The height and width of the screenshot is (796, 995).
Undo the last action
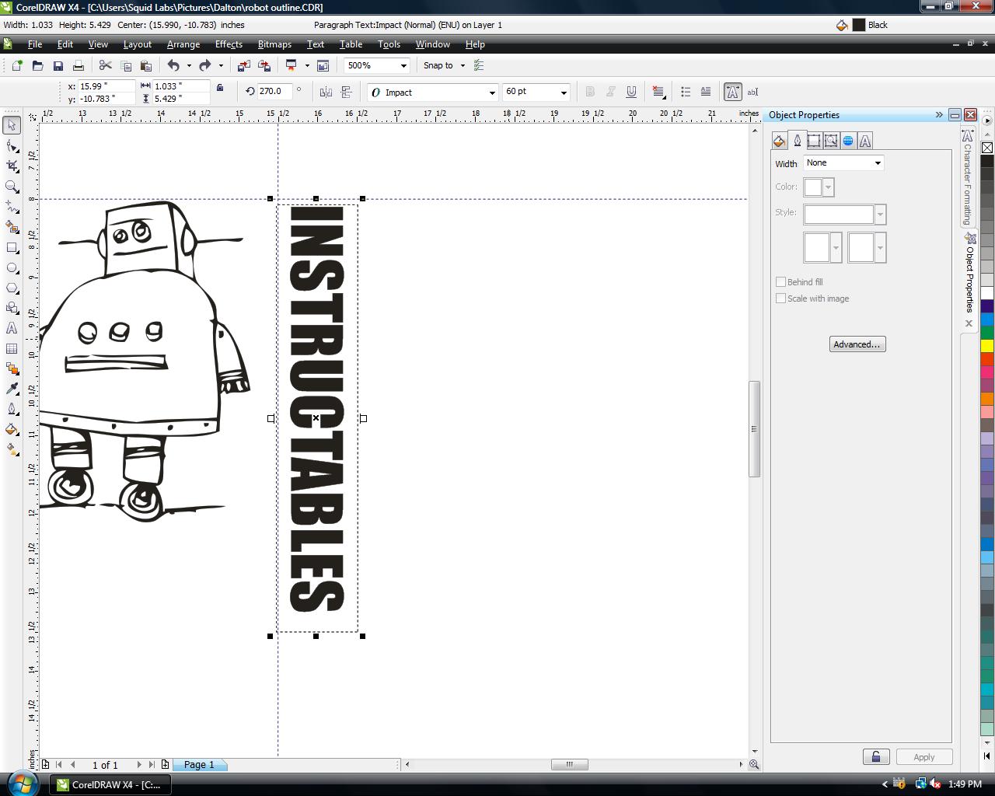[x=173, y=65]
